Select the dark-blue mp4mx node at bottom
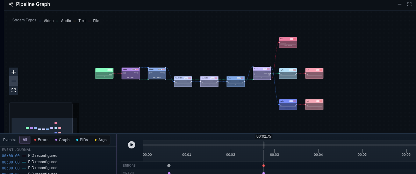The height and width of the screenshot is (174, 416). [x=288, y=104]
